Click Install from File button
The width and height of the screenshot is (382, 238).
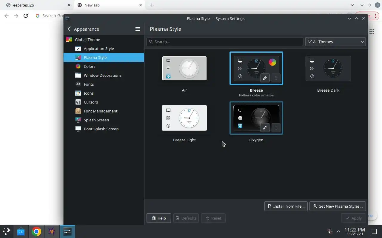tap(286, 206)
